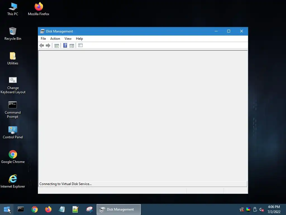Toggle the Show/Hide Action Pane toolbar icon
Screen dimensions: 286x215
[x=72, y=46]
